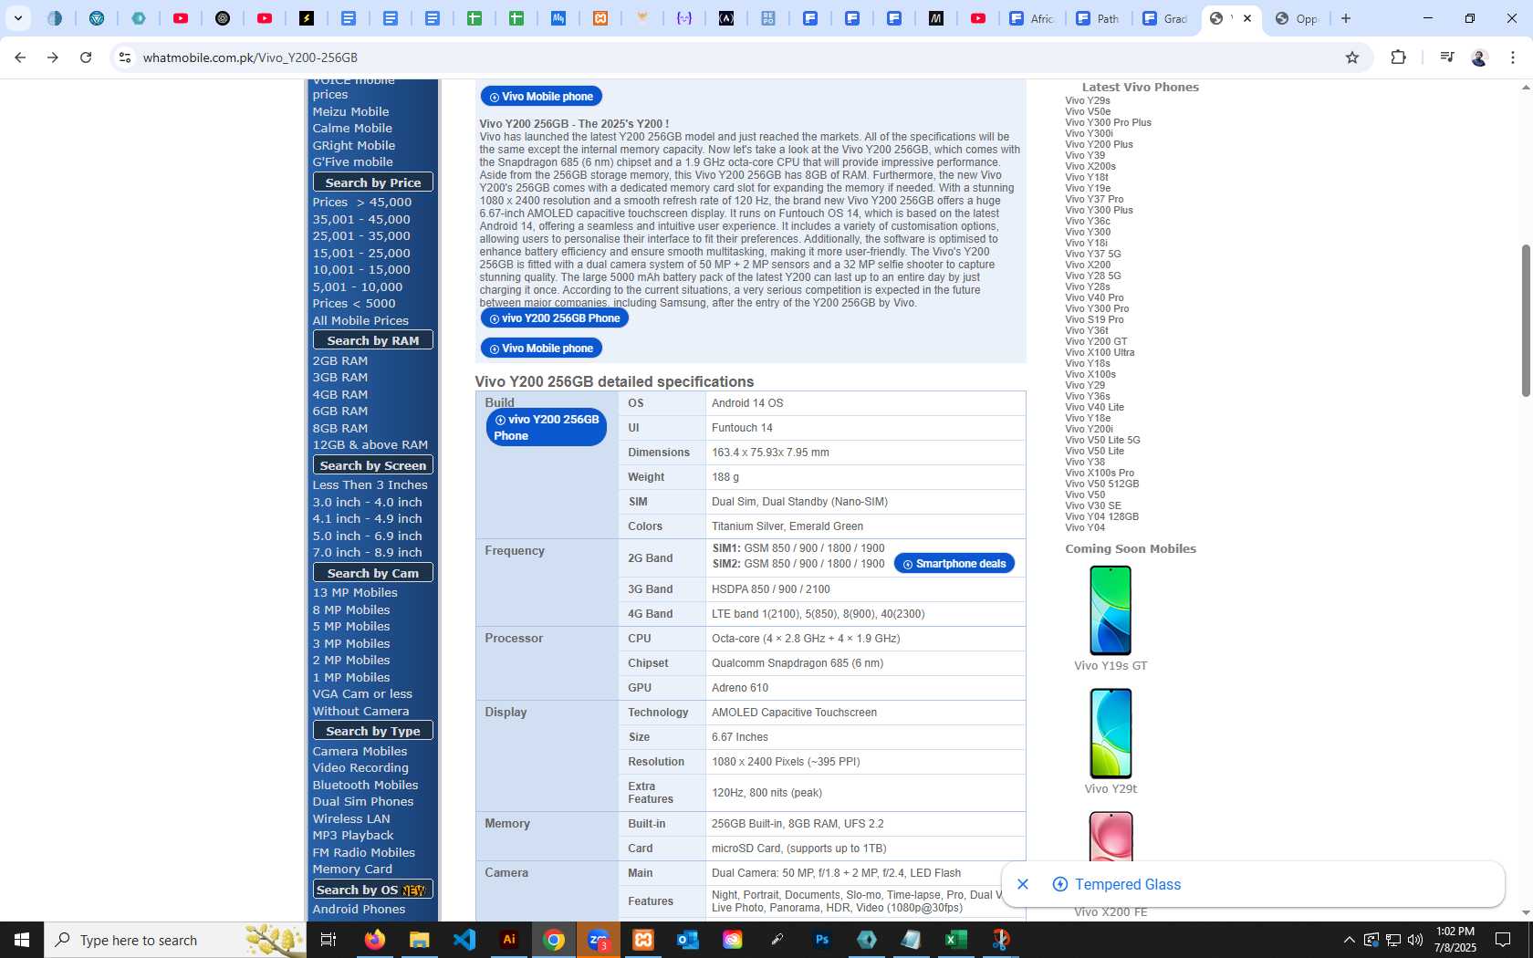This screenshot has height=958, width=1533.
Task: Open File Explorer from the taskbar
Action: (x=419, y=940)
